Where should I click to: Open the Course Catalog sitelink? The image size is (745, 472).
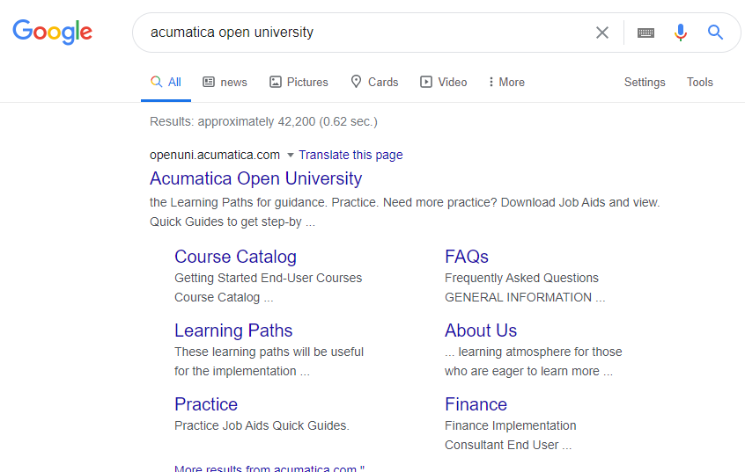pos(235,257)
